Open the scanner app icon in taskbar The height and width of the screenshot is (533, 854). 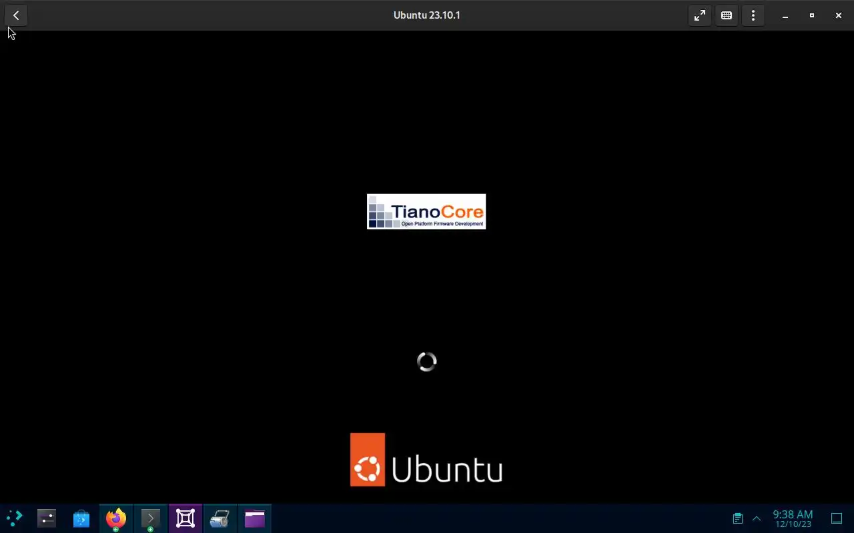click(220, 518)
